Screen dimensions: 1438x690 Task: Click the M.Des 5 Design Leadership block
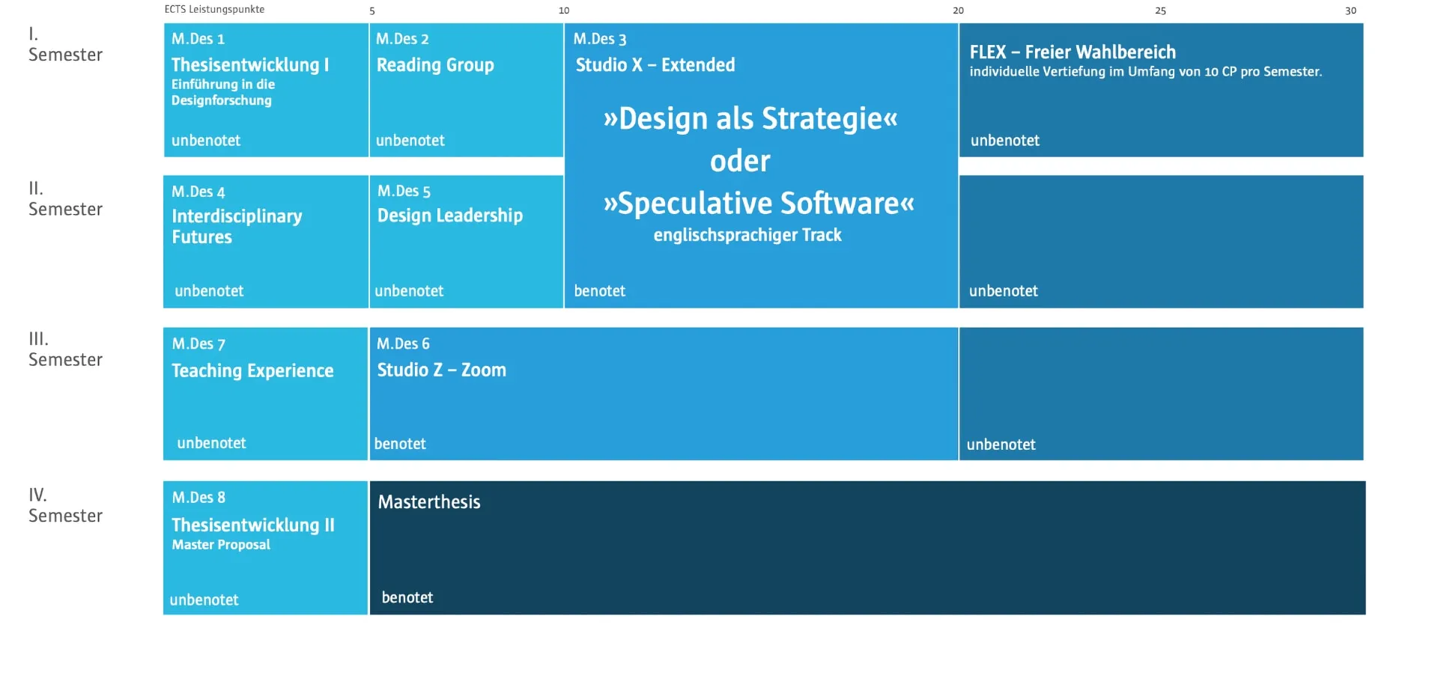pyautogui.click(x=467, y=242)
